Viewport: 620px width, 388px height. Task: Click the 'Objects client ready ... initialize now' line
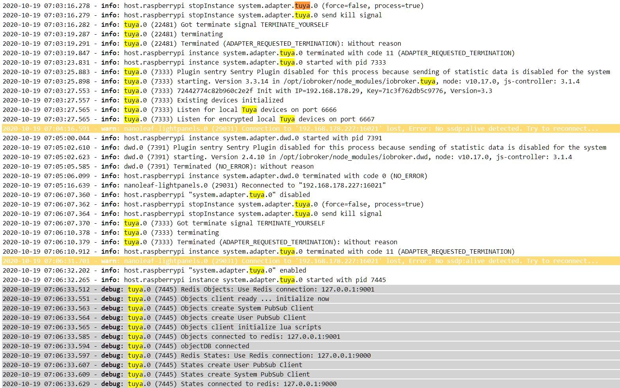tap(311, 299)
